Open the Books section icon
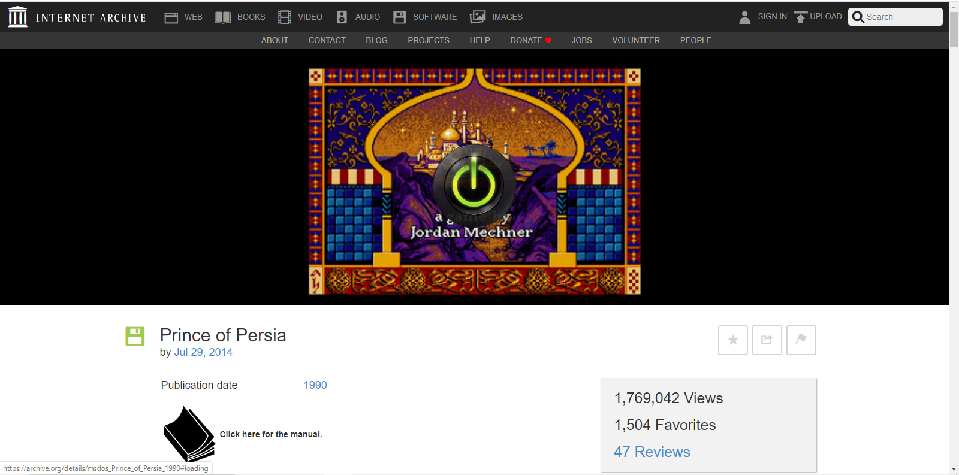 (223, 17)
